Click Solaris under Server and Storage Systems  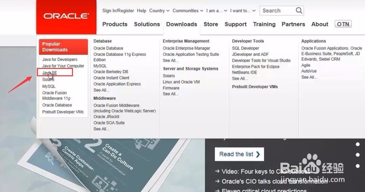[169, 76]
